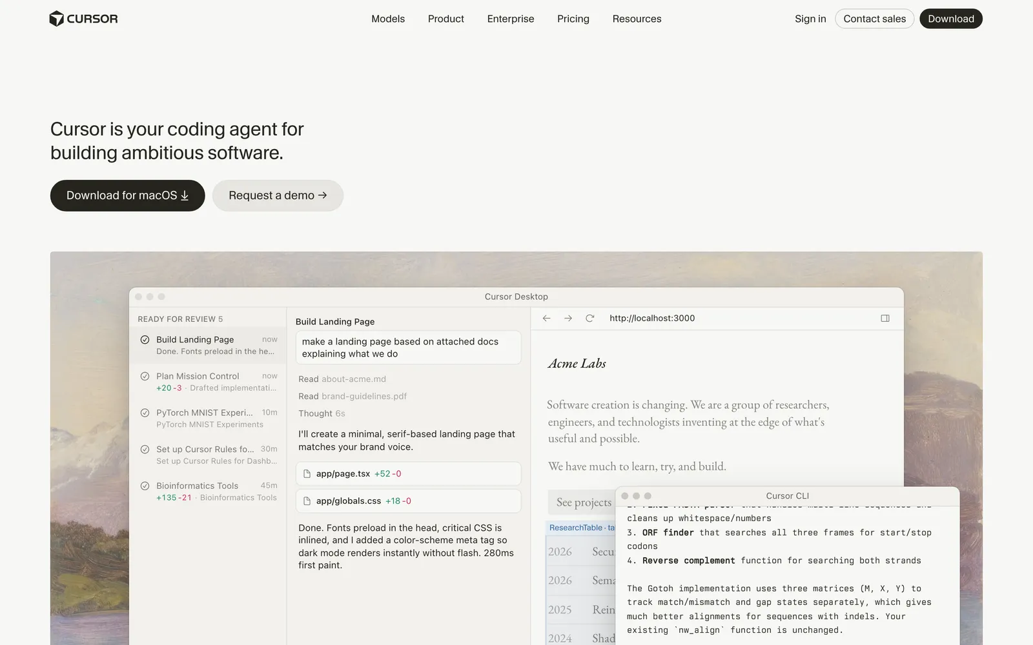Click the Build Landing Page chat title
The width and height of the screenshot is (1033, 645).
(335, 321)
